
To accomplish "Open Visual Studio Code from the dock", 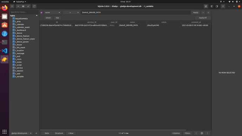I will 5,51.
